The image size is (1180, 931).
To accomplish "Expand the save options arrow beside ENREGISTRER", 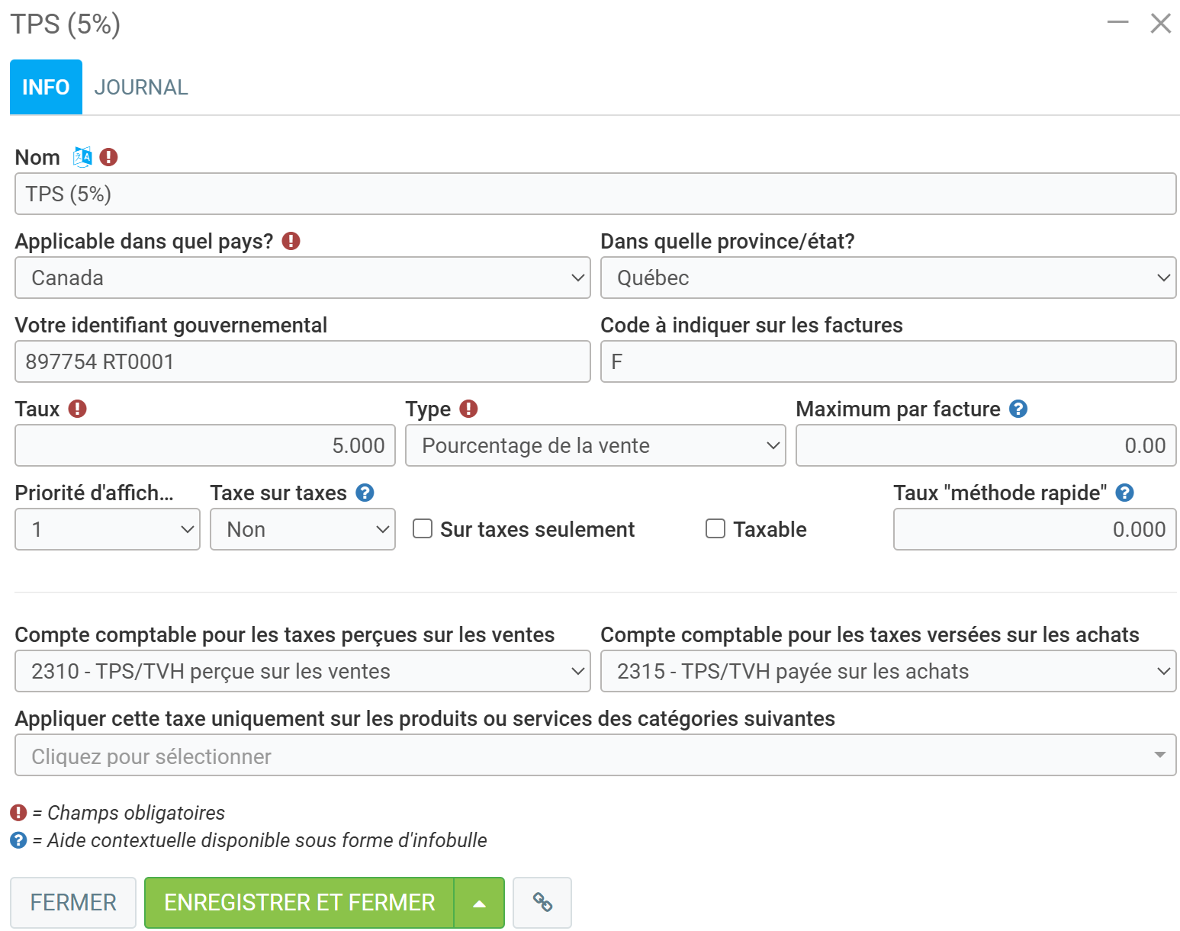I will click(479, 902).
